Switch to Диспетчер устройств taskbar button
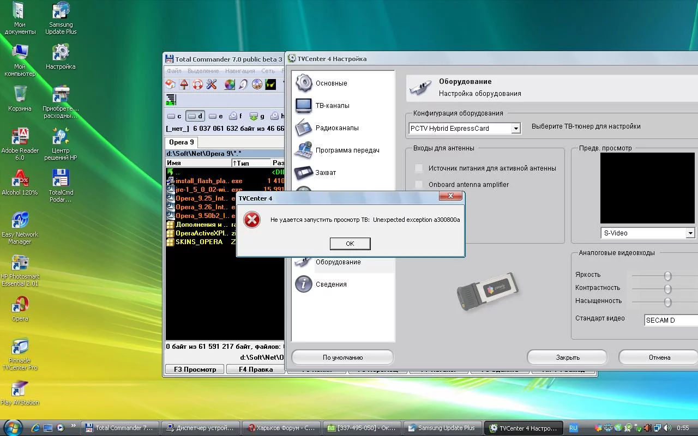The image size is (698, 436). click(x=201, y=428)
